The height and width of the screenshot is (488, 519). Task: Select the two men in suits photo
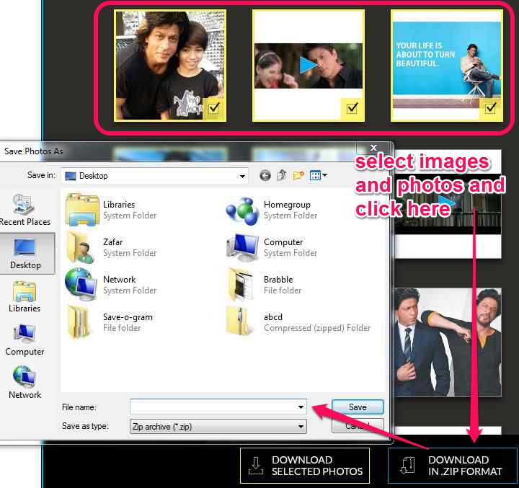pos(448,342)
